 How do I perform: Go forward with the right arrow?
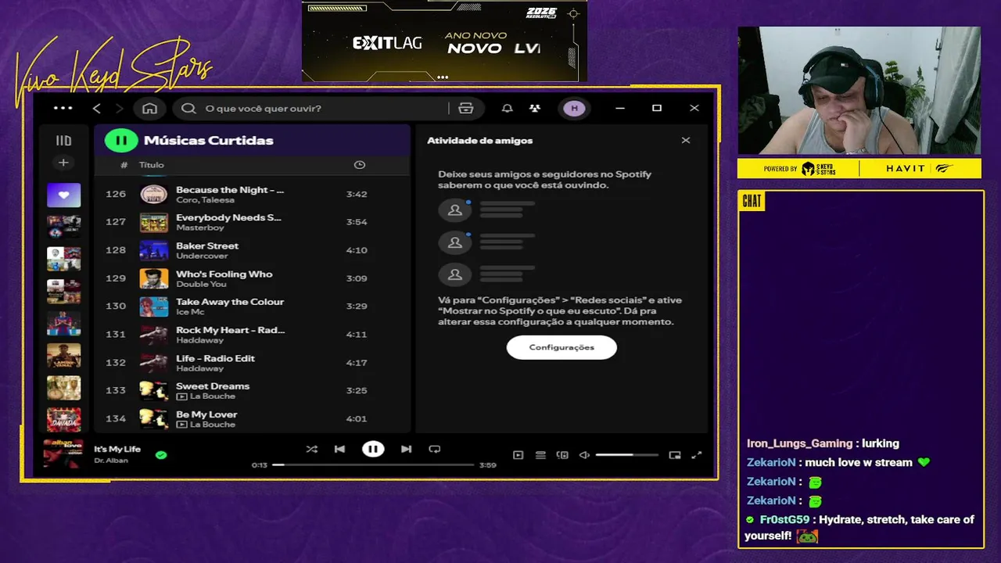120,108
